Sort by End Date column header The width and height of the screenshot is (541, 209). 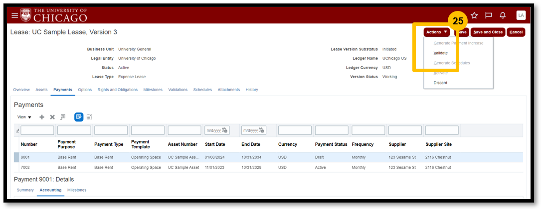[251, 144]
